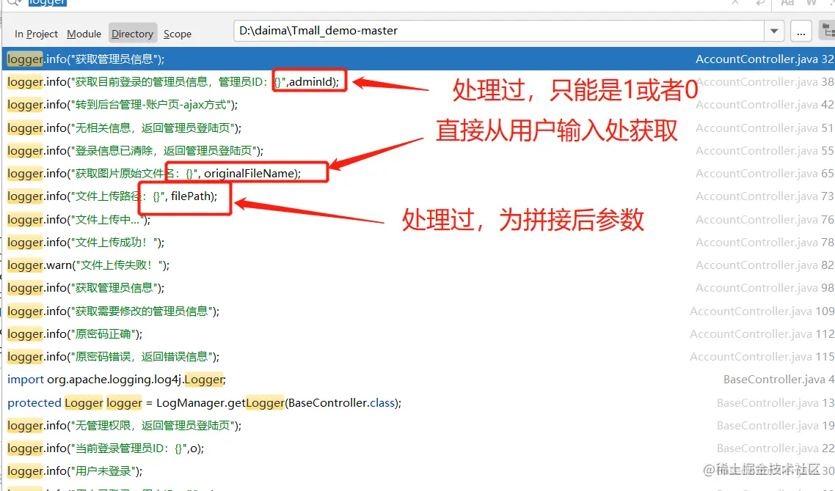The width and height of the screenshot is (835, 491).
Task: Select result at AccountController.java line 32
Action: tap(418, 59)
